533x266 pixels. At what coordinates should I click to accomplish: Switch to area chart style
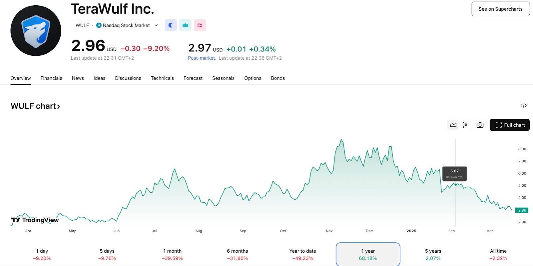(453, 125)
